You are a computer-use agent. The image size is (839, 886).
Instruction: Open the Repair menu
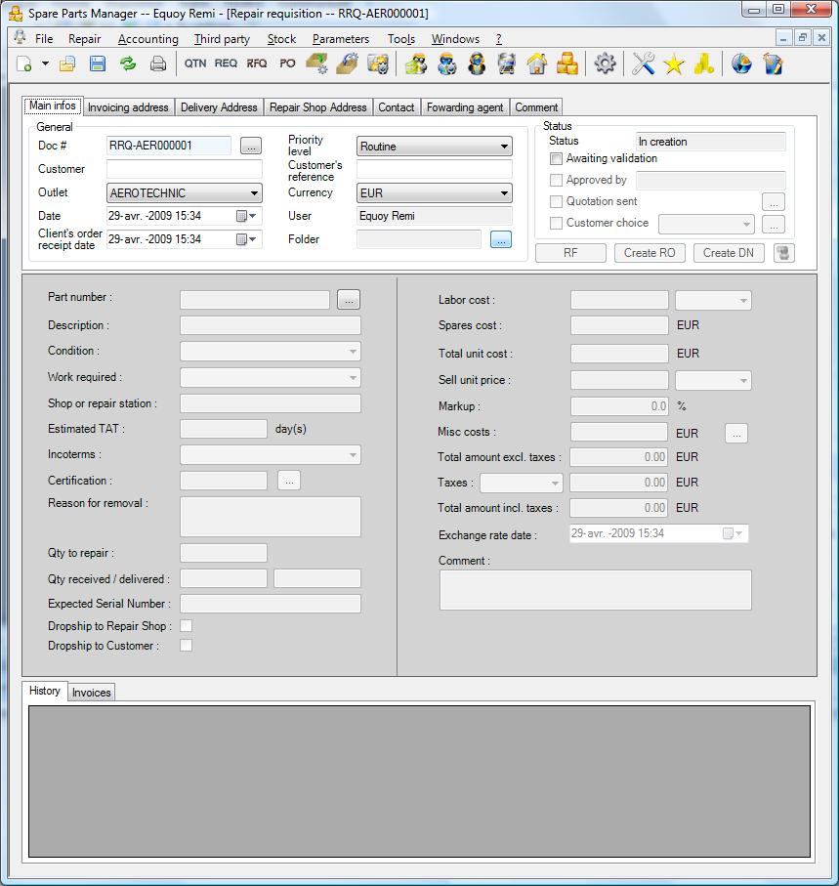click(x=84, y=39)
